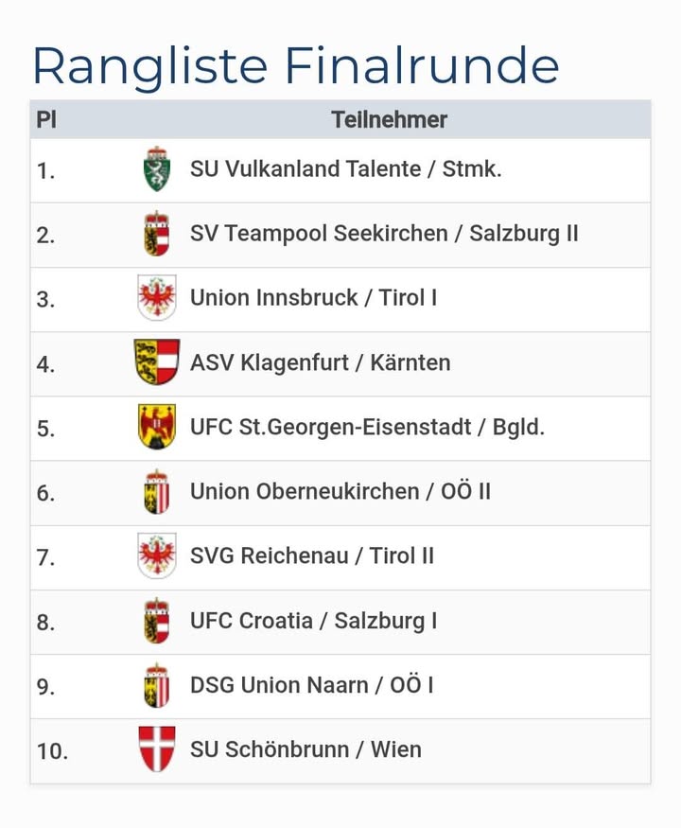Click the Steiermark crest beside SU Vulkanland Talente

(156, 170)
